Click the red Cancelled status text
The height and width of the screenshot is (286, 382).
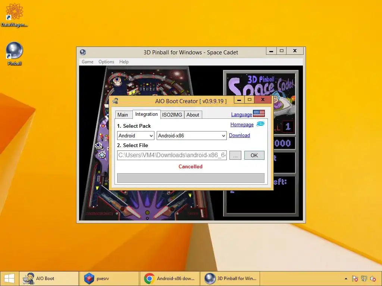tap(191, 166)
